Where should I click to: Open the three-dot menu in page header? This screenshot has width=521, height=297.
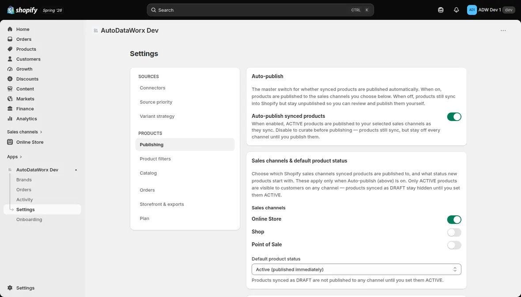[503, 30]
